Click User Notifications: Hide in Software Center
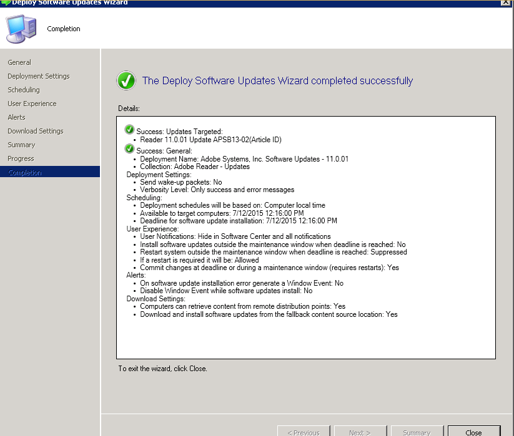The image size is (514, 436). (235, 236)
